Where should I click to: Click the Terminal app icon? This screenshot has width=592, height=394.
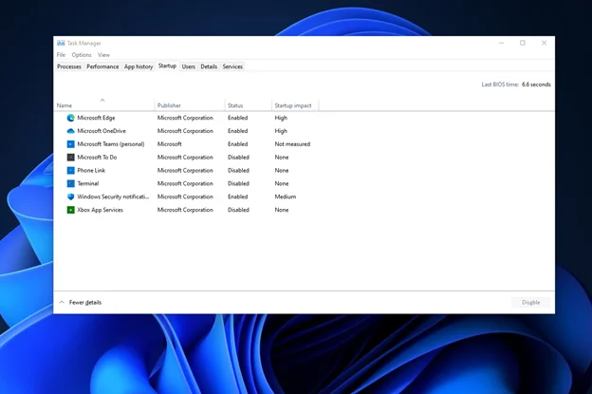pyautogui.click(x=70, y=183)
